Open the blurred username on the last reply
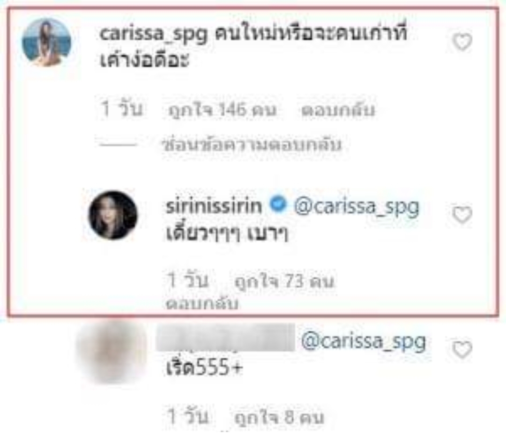 pyautogui.click(x=225, y=337)
